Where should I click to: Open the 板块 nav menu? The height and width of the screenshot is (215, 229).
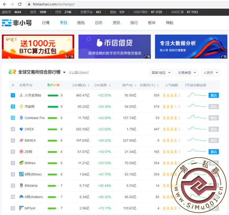coord(152,23)
